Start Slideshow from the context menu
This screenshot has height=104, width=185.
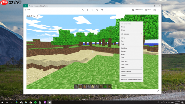[131, 48]
